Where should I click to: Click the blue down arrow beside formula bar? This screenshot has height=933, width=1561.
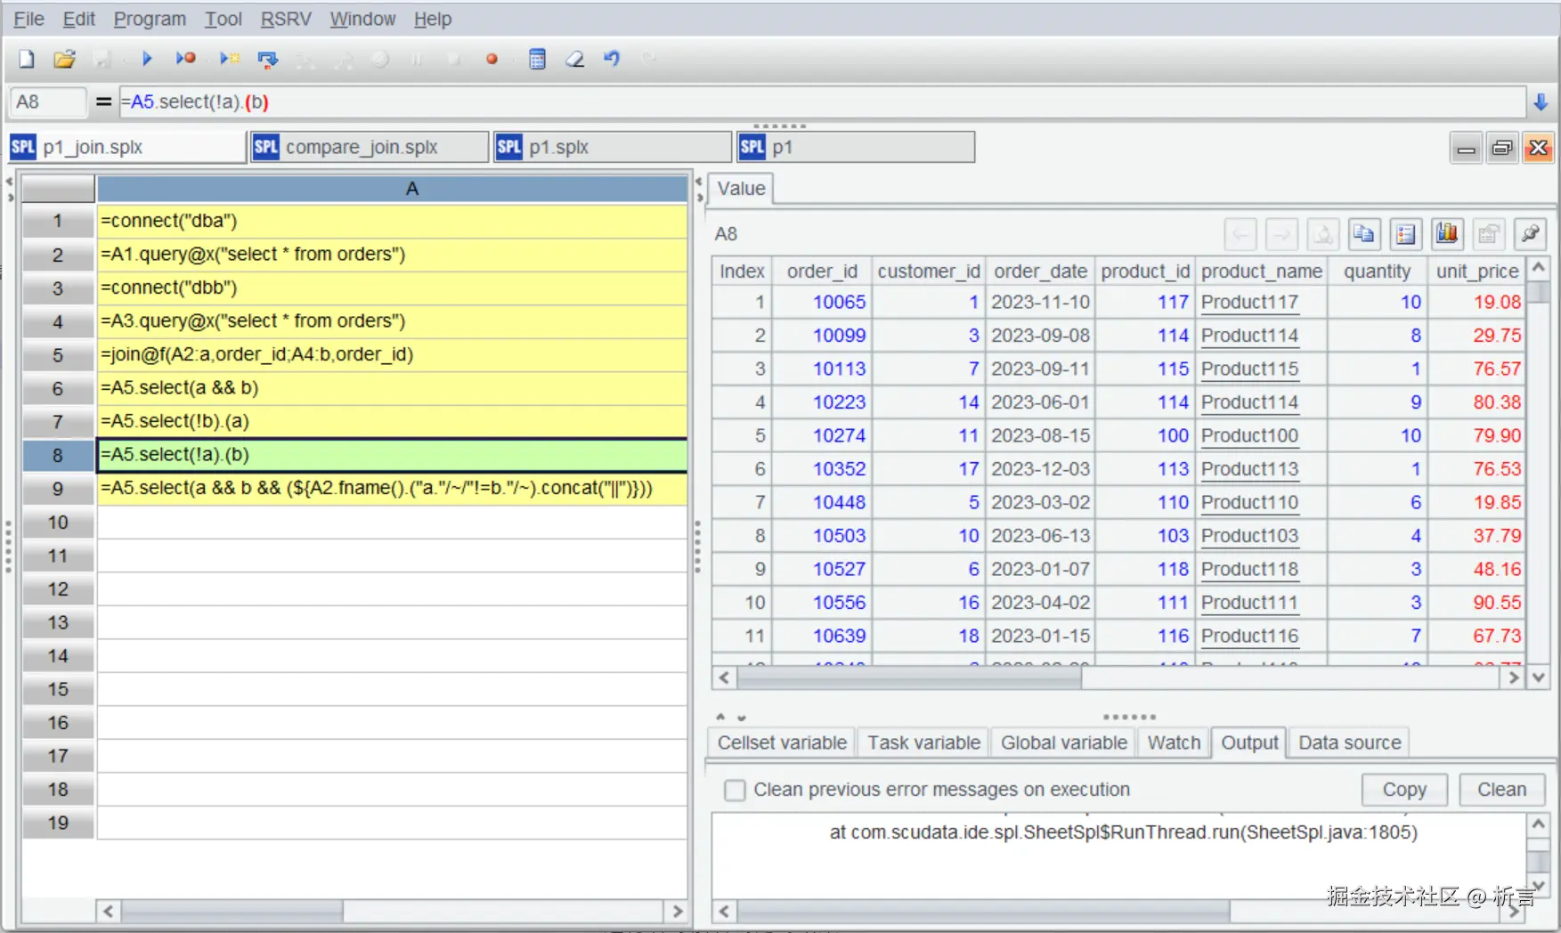point(1541,102)
